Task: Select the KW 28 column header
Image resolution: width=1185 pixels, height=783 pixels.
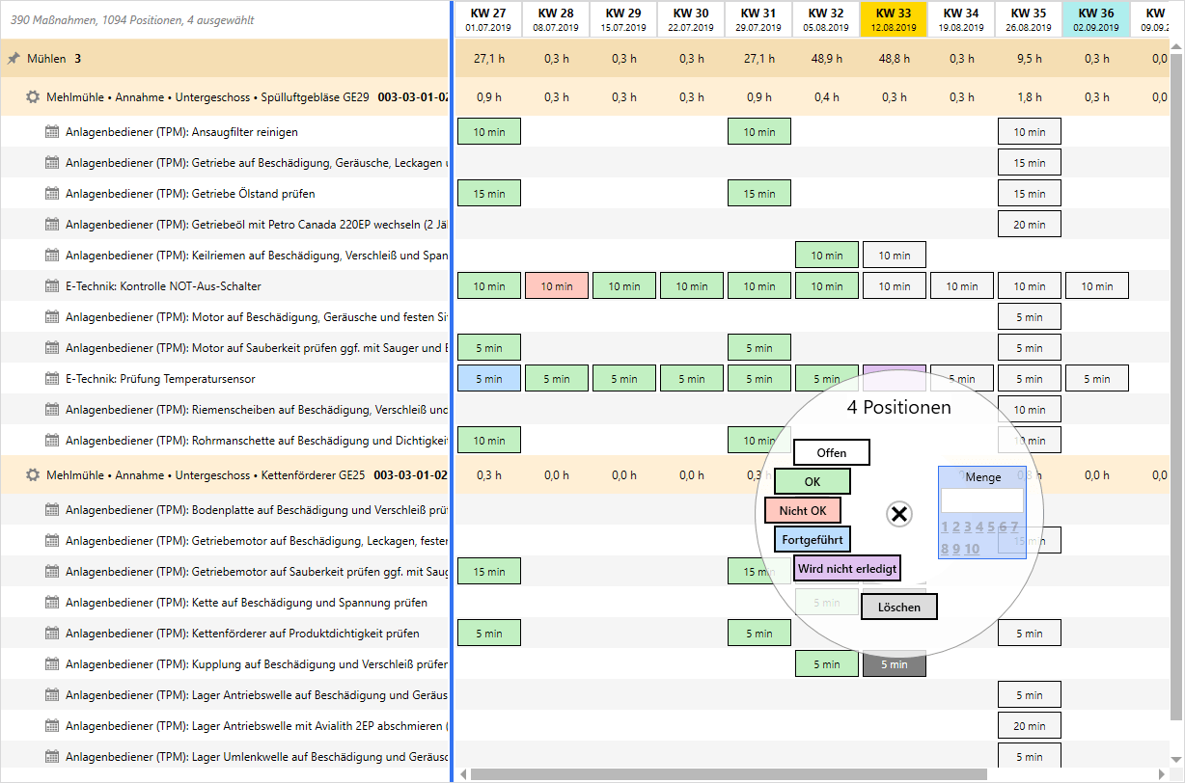Action: 556,19
